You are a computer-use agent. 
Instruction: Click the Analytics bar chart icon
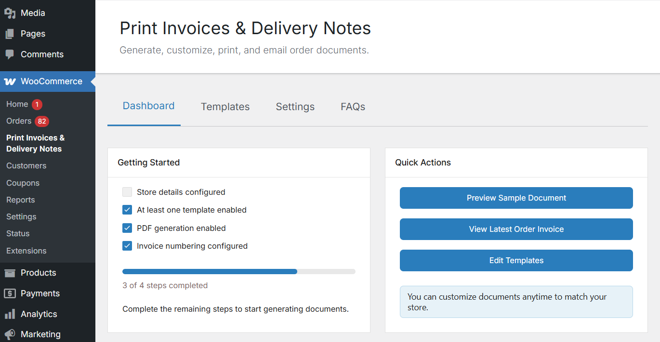10,314
